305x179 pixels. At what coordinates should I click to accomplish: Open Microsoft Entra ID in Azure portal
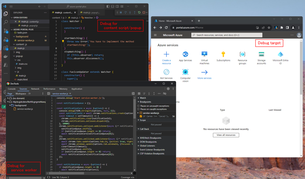point(280,58)
